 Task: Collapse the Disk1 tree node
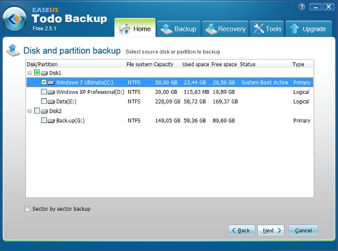click(x=30, y=73)
